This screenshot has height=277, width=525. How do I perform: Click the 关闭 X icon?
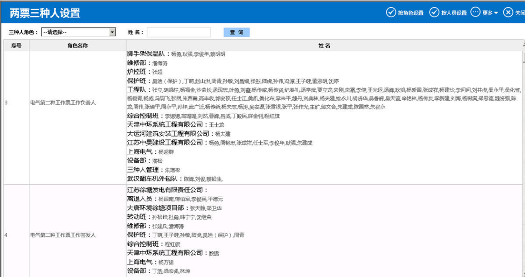click(x=508, y=13)
